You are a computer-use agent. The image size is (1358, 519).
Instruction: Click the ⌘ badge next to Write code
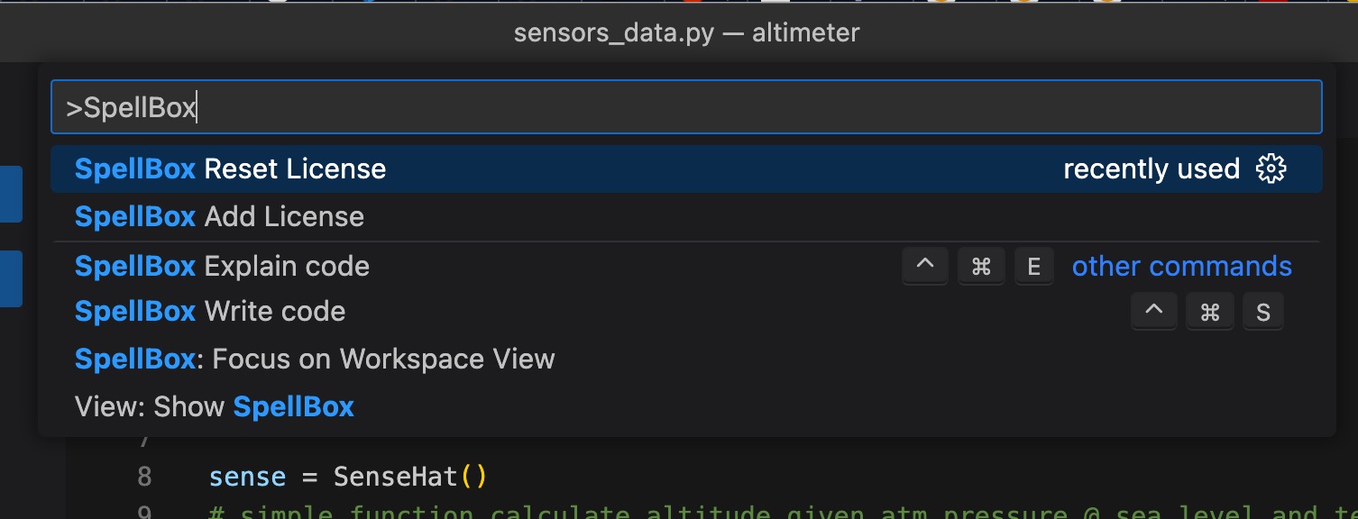pyautogui.click(x=1209, y=311)
